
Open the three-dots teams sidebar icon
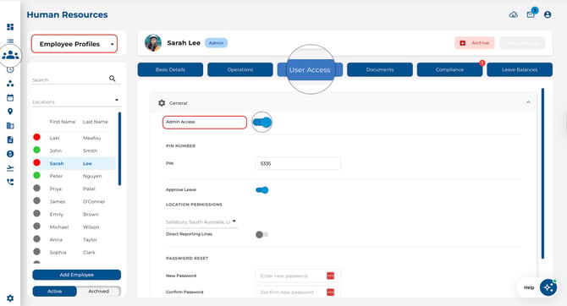pyautogui.click(x=10, y=84)
